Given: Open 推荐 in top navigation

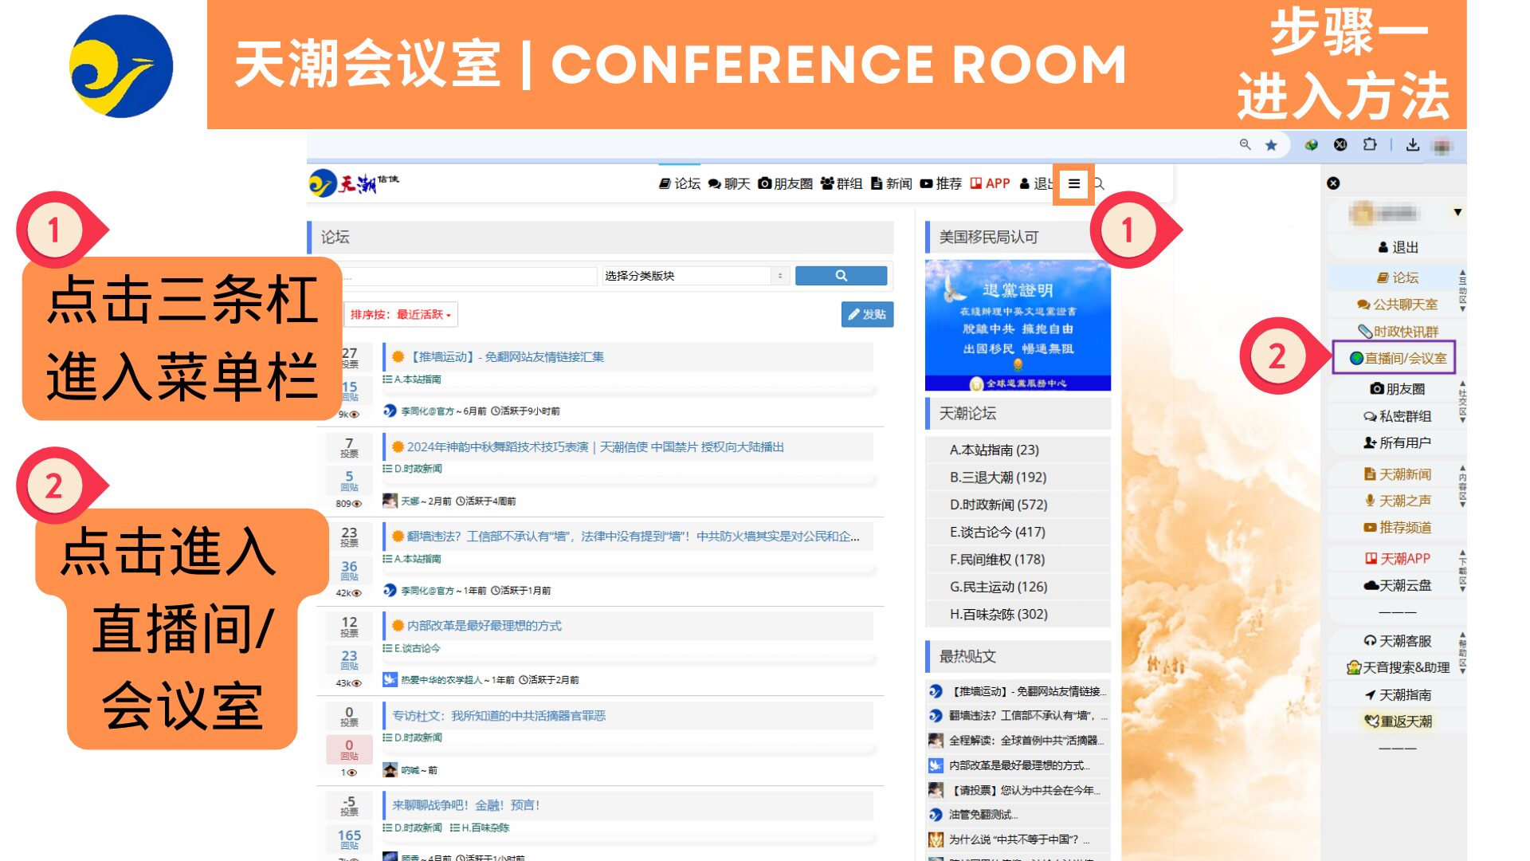Looking at the screenshot, I should coord(940,183).
